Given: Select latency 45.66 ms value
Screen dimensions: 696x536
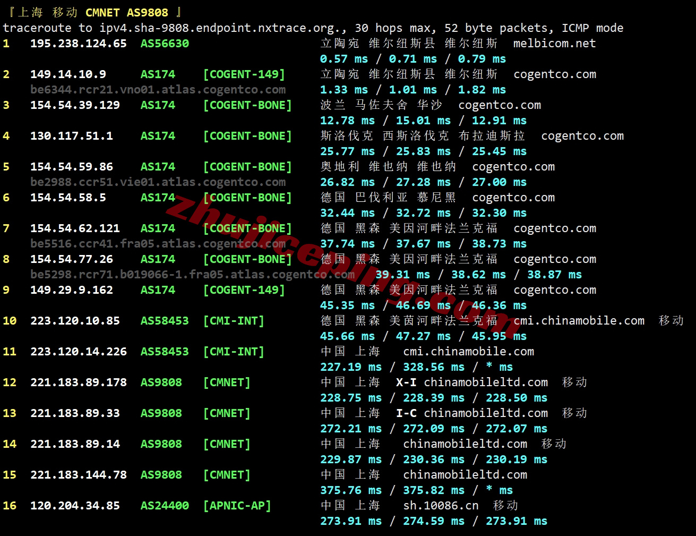Looking at the screenshot, I should click(x=348, y=336).
